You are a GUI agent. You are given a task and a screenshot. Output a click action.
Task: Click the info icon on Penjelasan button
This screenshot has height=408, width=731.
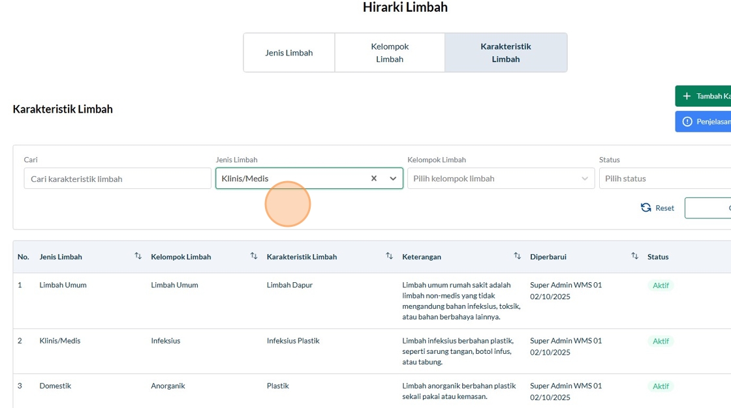[x=687, y=122]
